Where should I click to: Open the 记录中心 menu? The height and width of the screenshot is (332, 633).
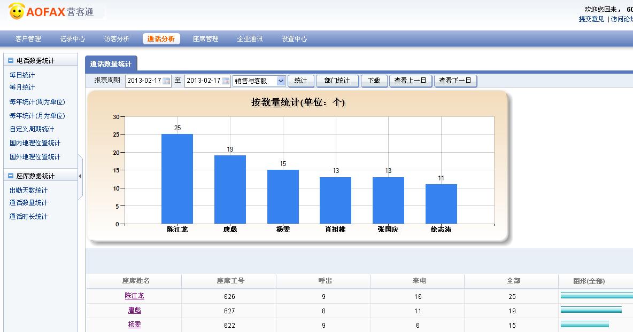tap(72, 38)
